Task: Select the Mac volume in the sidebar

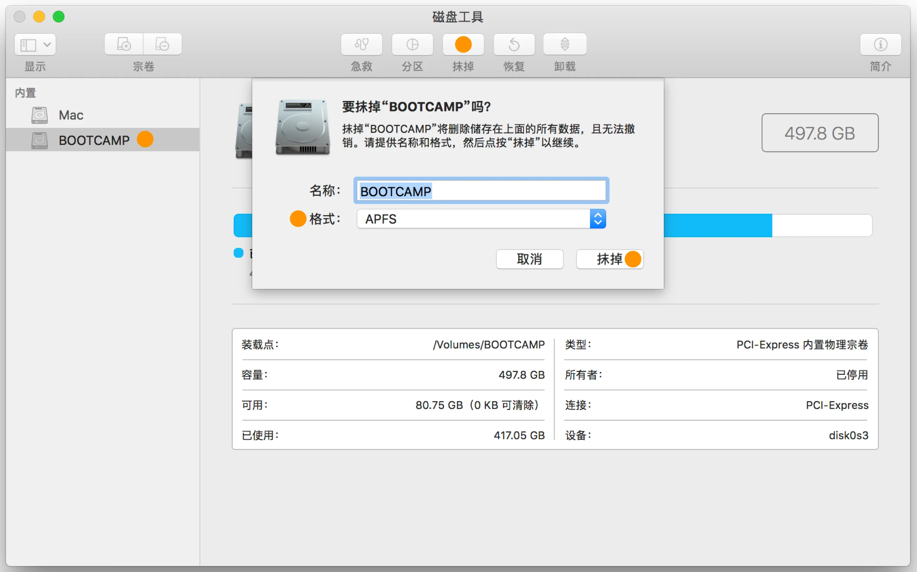Action: [70, 115]
